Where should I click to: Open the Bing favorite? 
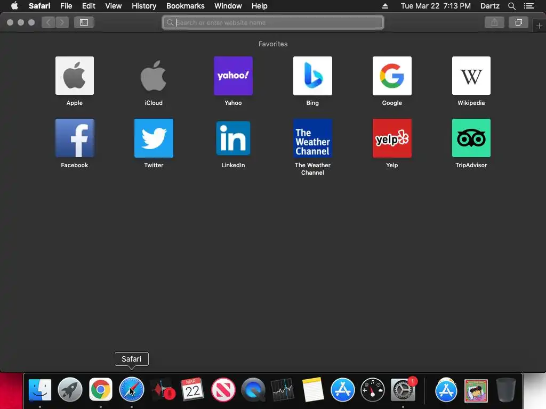(x=312, y=76)
